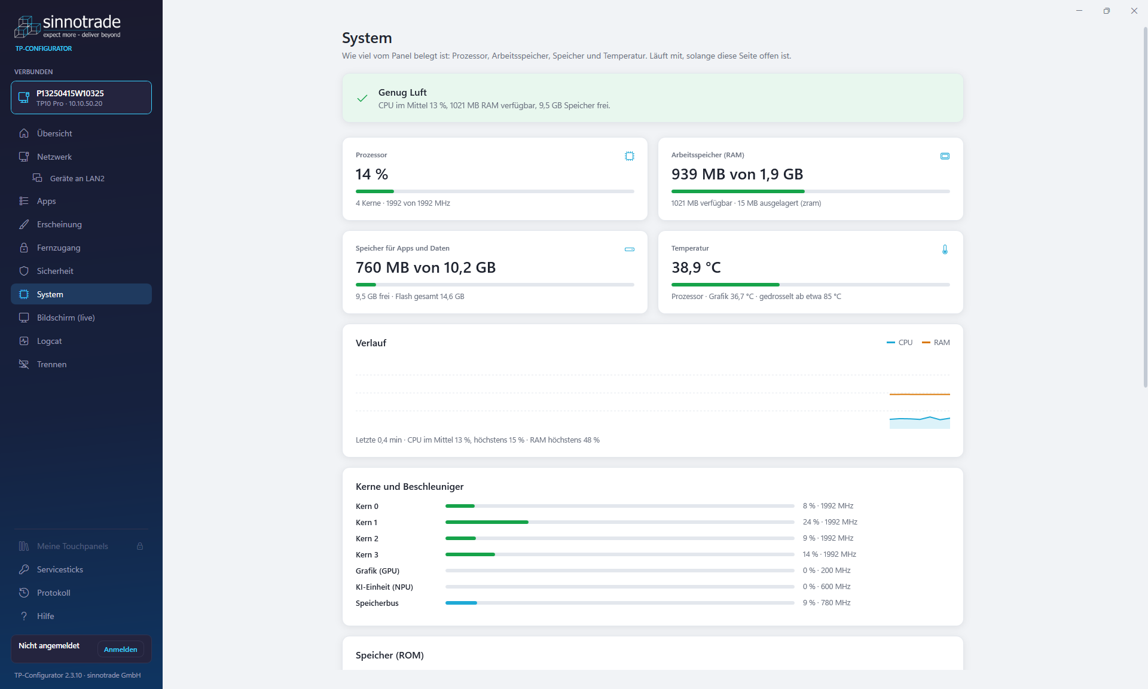The height and width of the screenshot is (689, 1148).
Task: Click the KI-Einheit (NPU) row label
Action: 384,587
